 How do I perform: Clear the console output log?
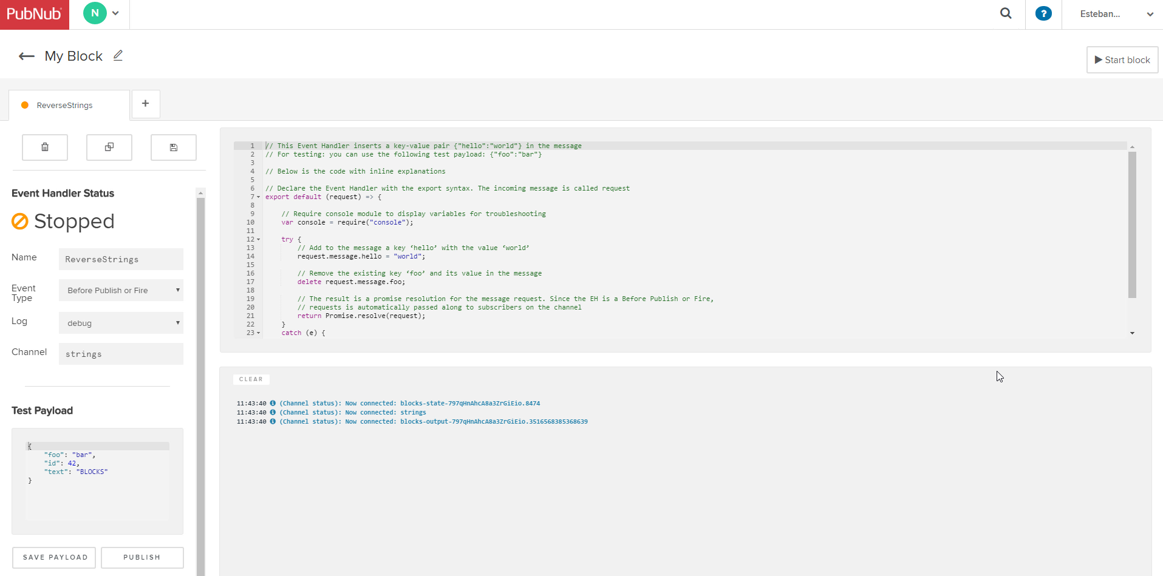coord(251,379)
